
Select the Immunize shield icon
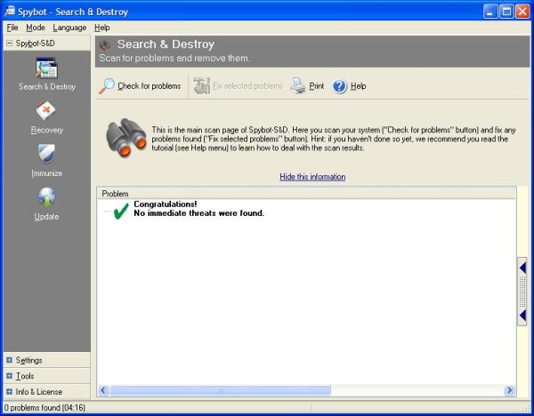46,155
